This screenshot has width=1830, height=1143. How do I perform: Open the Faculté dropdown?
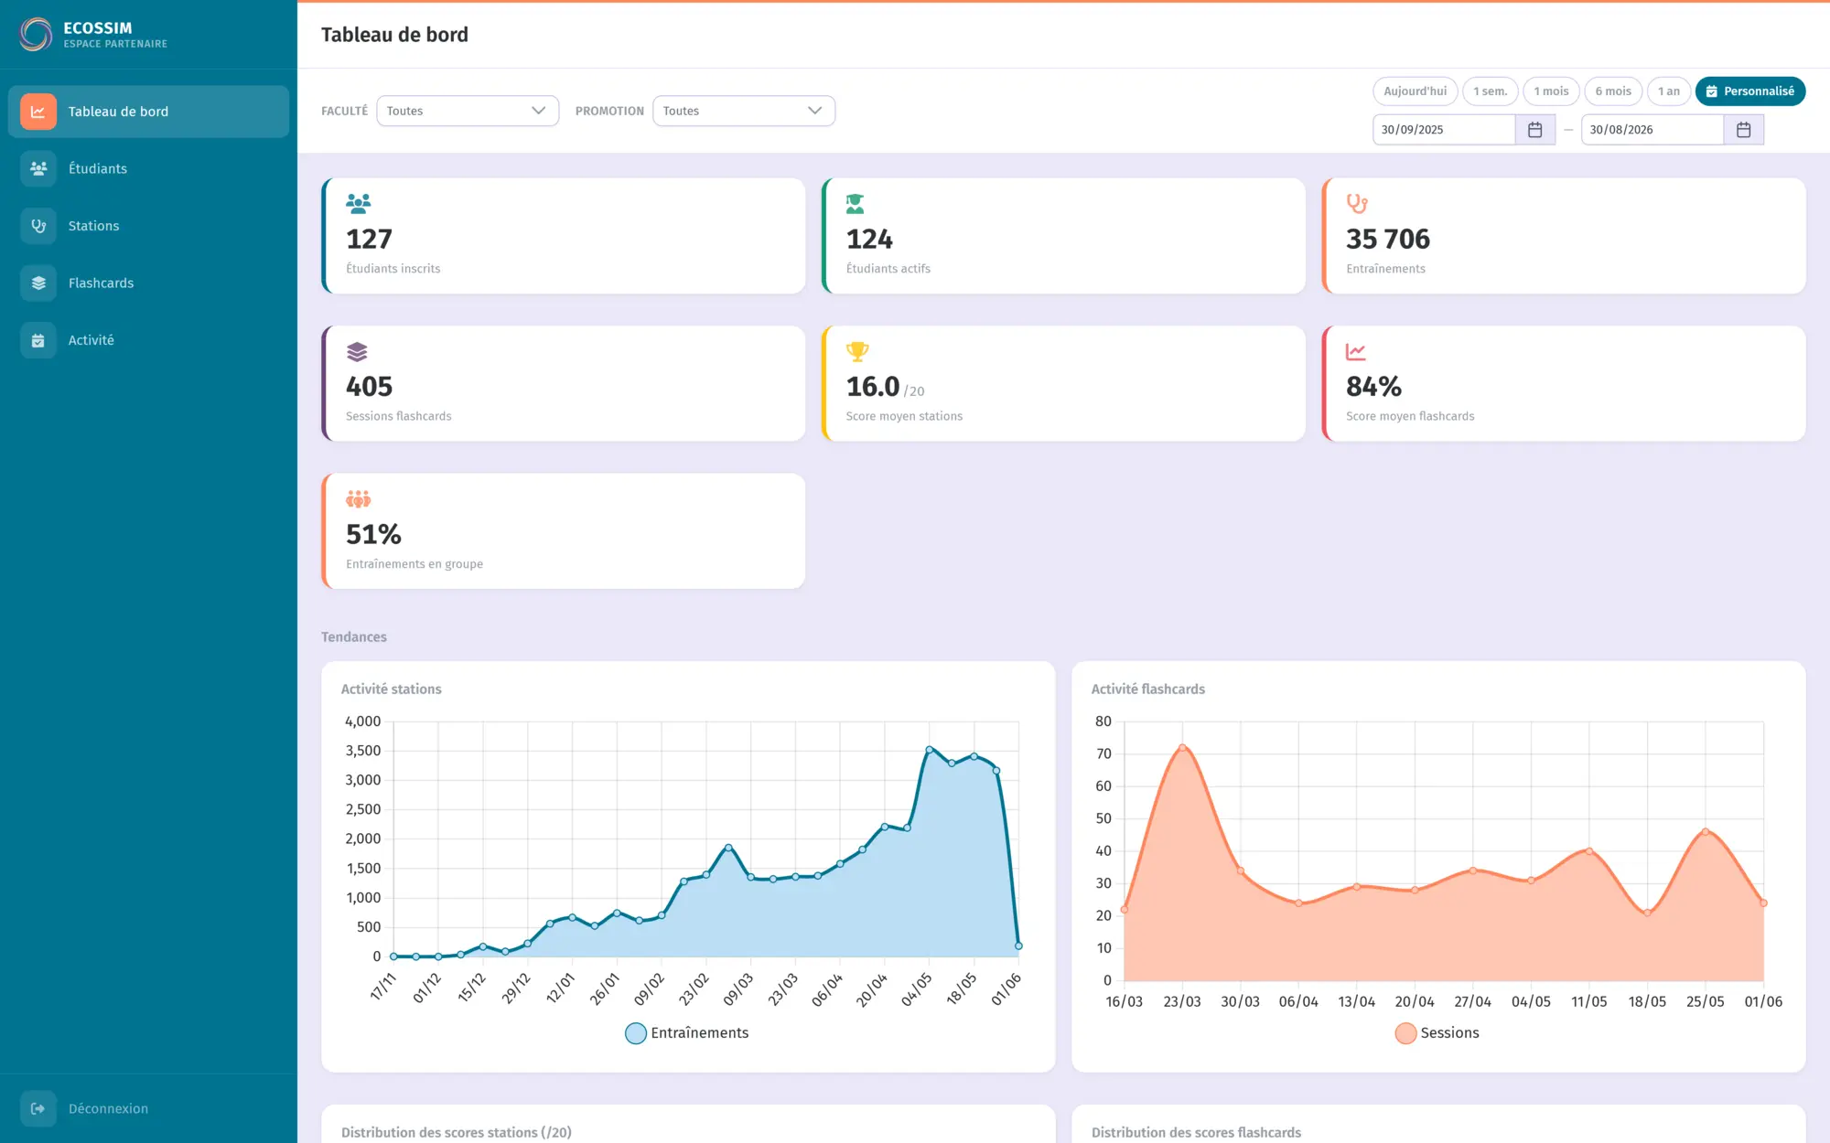coord(468,111)
